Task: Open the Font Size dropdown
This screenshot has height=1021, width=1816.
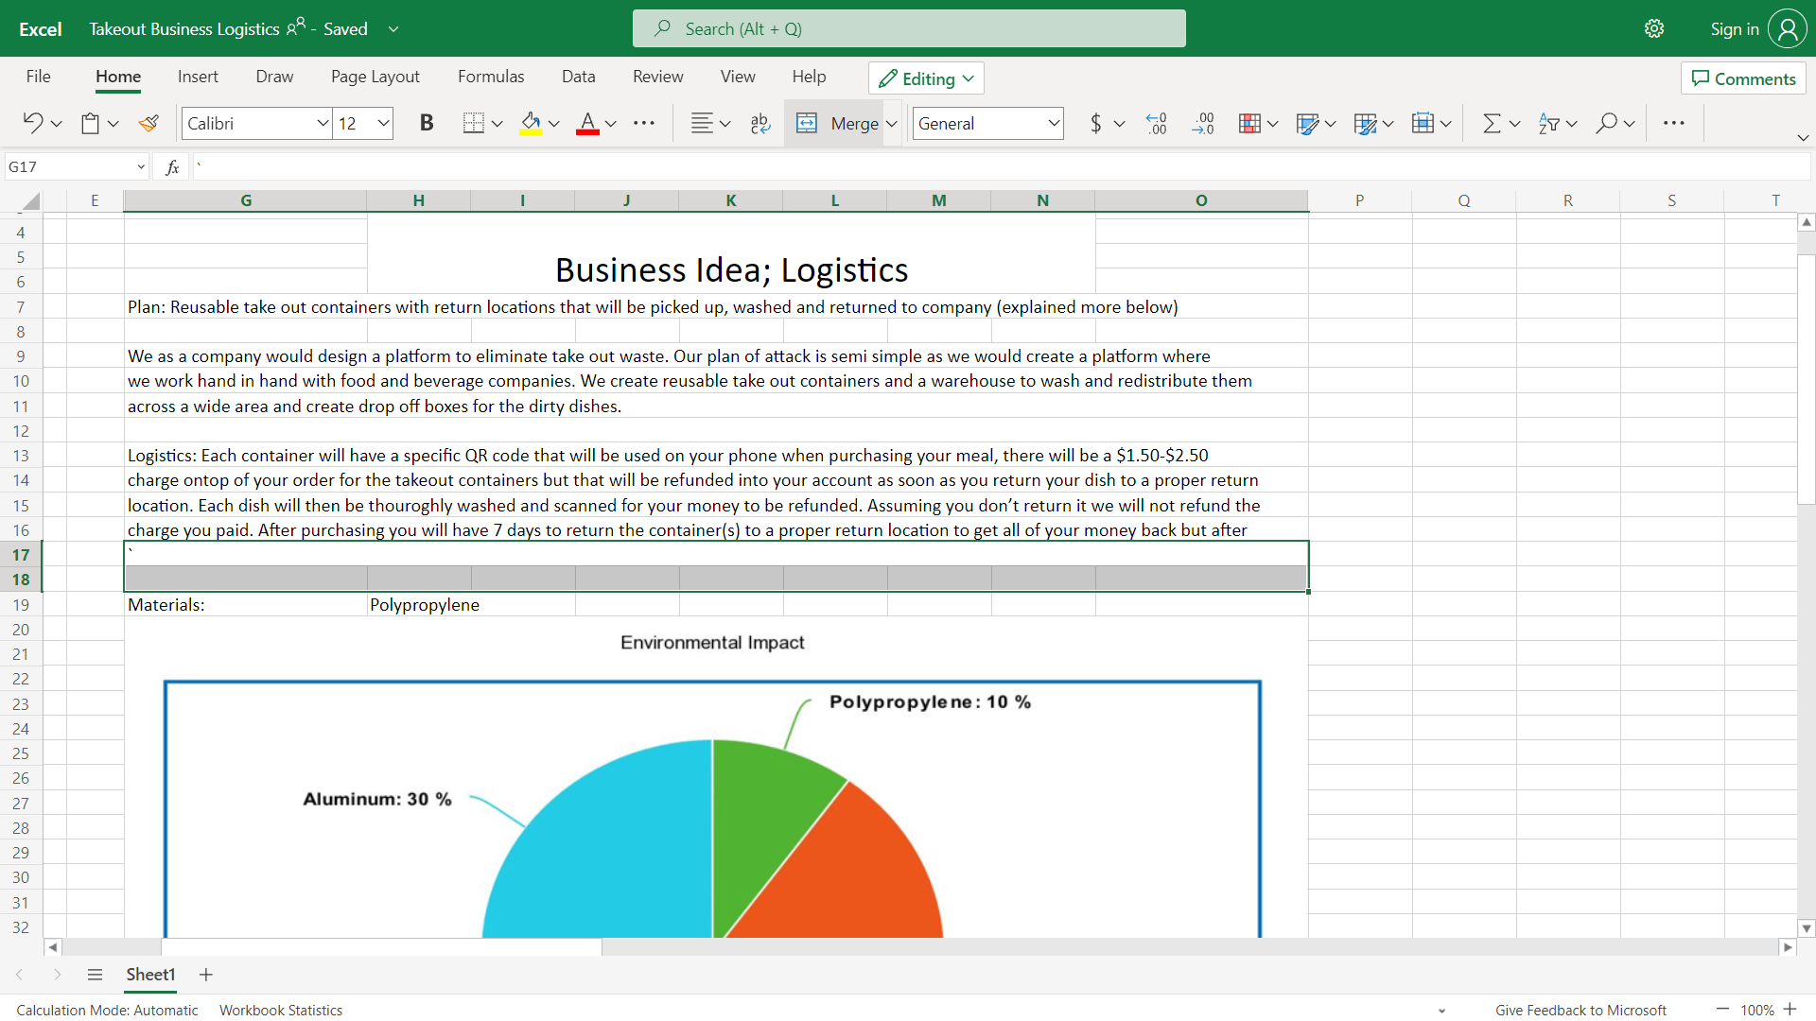Action: point(382,123)
